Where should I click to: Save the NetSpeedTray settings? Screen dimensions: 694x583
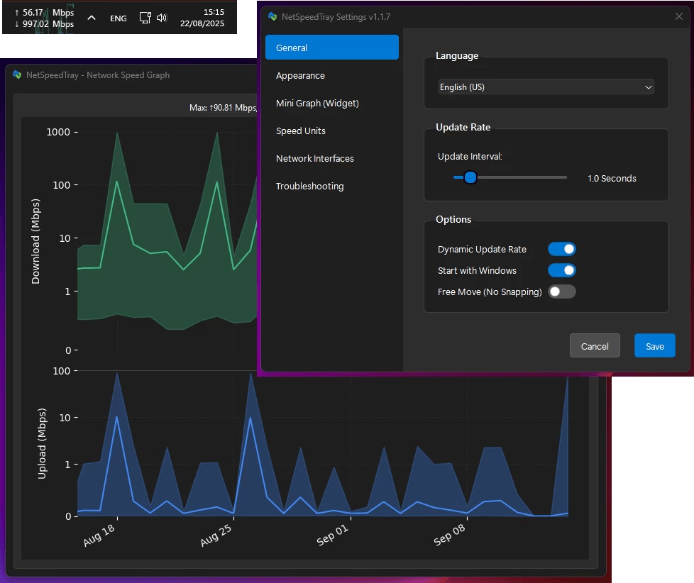(654, 345)
